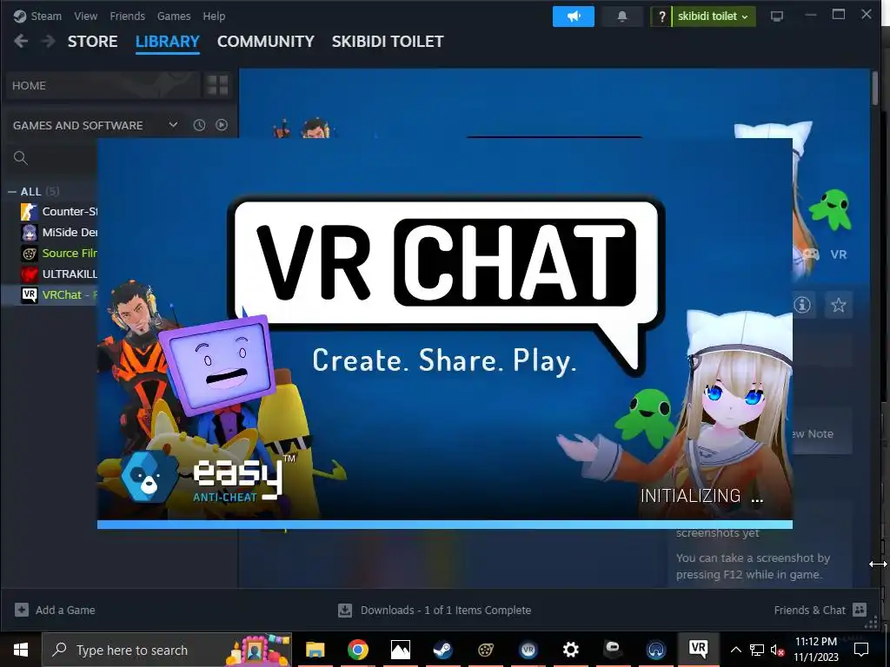Image resolution: width=890 pixels, height=667 pixels.
Task: Click the VRChat splash loading progress bar
Action: click(x=445, y=525)
